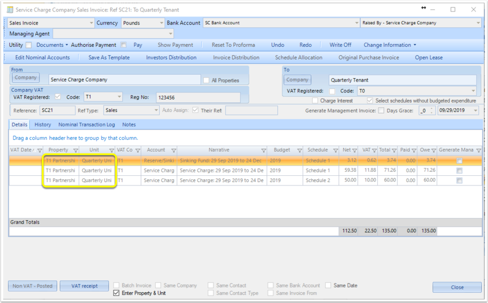Click the Pay toolbar button

[138, 45]
